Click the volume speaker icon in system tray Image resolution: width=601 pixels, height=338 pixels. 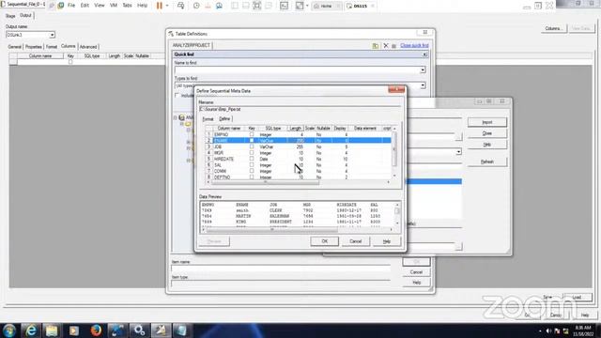coord(548,330)
